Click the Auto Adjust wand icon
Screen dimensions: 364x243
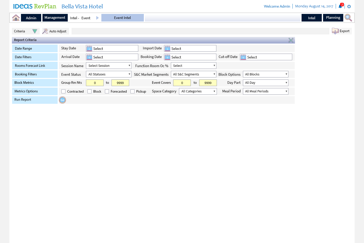[x=45, y=31]
